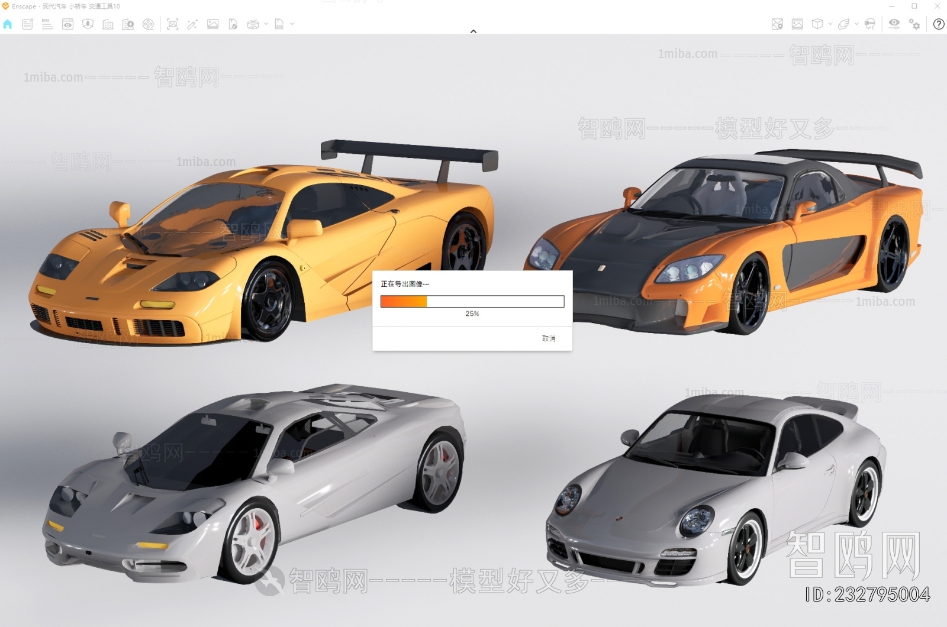Open visual settings with the eye-slider icon
Screen dimensions: 947x627
[894, 24]
